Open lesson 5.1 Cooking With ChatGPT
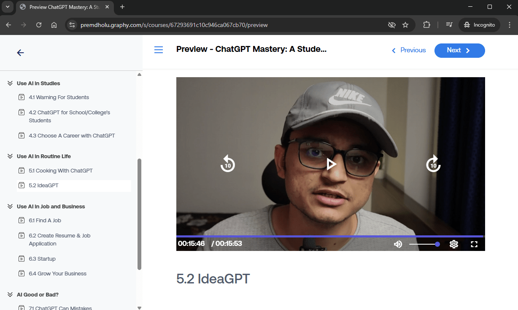This screenshot has height=310, width=518. (x=60, y=171)
